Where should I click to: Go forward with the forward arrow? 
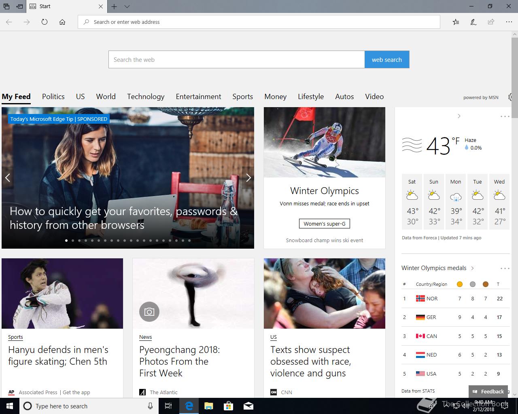point(27,22)
